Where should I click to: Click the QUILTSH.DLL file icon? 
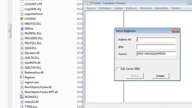22,67
